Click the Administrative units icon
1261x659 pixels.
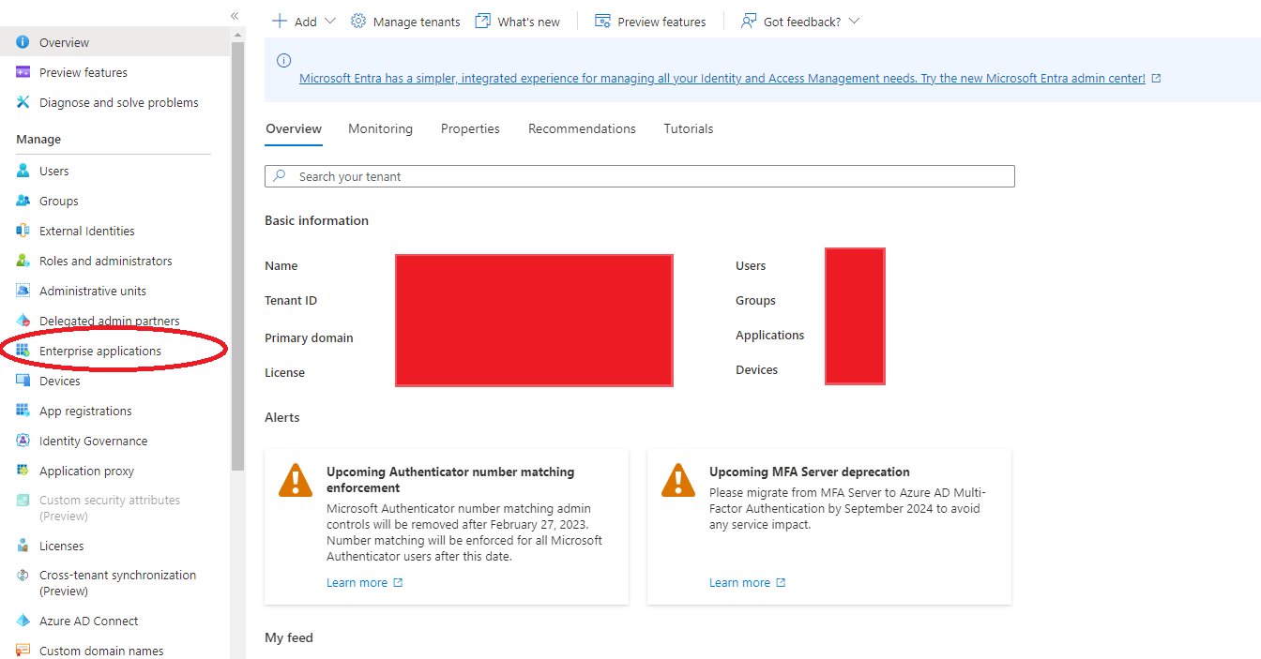click(x=23, y=291)
